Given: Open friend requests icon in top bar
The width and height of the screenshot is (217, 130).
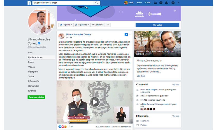Looking at the screenshot, I should [155, 3].
